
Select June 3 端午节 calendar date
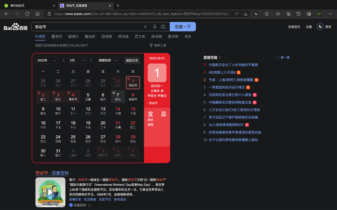point(103,153)
